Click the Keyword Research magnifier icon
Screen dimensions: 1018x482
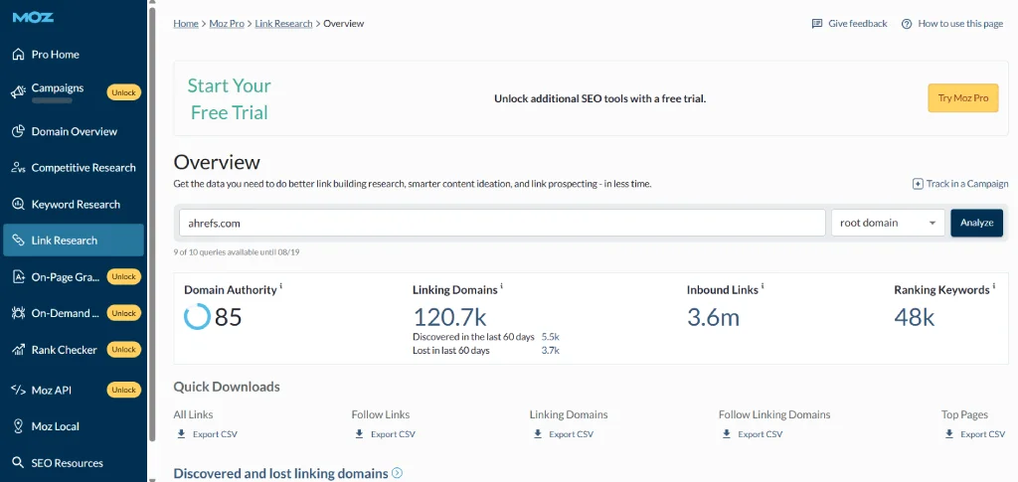[18, 205]
